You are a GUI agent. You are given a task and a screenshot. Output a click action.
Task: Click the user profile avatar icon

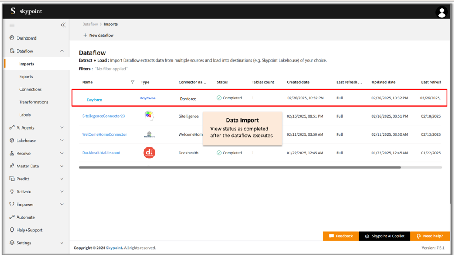coord(441,12)
